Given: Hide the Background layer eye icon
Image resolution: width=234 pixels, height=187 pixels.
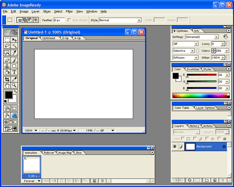Looking at the screenshot, I should pos(175,147).
